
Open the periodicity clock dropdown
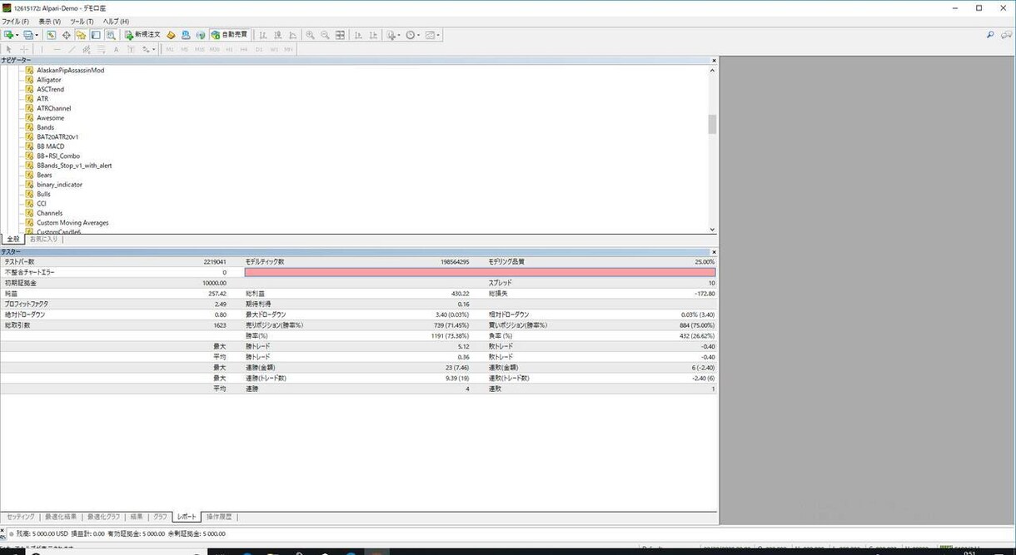point(414,35)
